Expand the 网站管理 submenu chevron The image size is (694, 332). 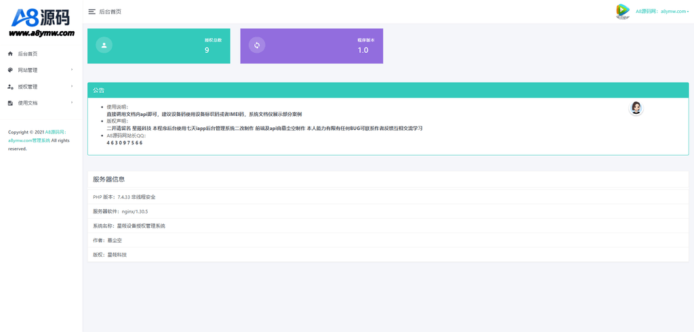coord(72,70)
